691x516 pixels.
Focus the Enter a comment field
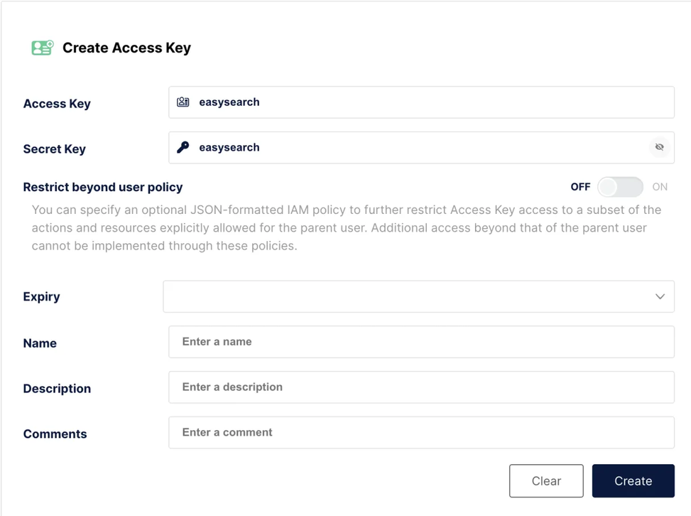point(421,432)
